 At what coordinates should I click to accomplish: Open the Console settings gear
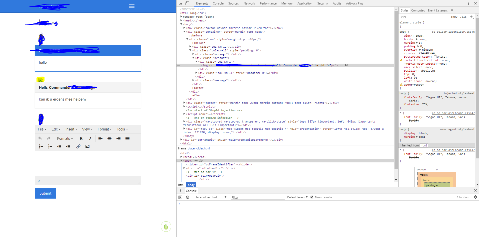pos(475,197)
